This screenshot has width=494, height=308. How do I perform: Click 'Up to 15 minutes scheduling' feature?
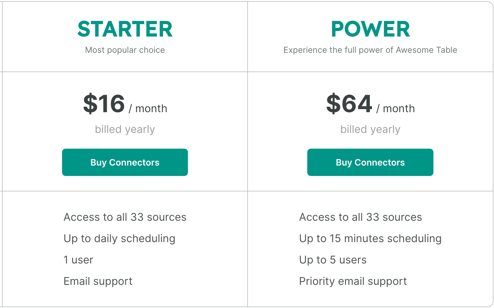(370, 239)
